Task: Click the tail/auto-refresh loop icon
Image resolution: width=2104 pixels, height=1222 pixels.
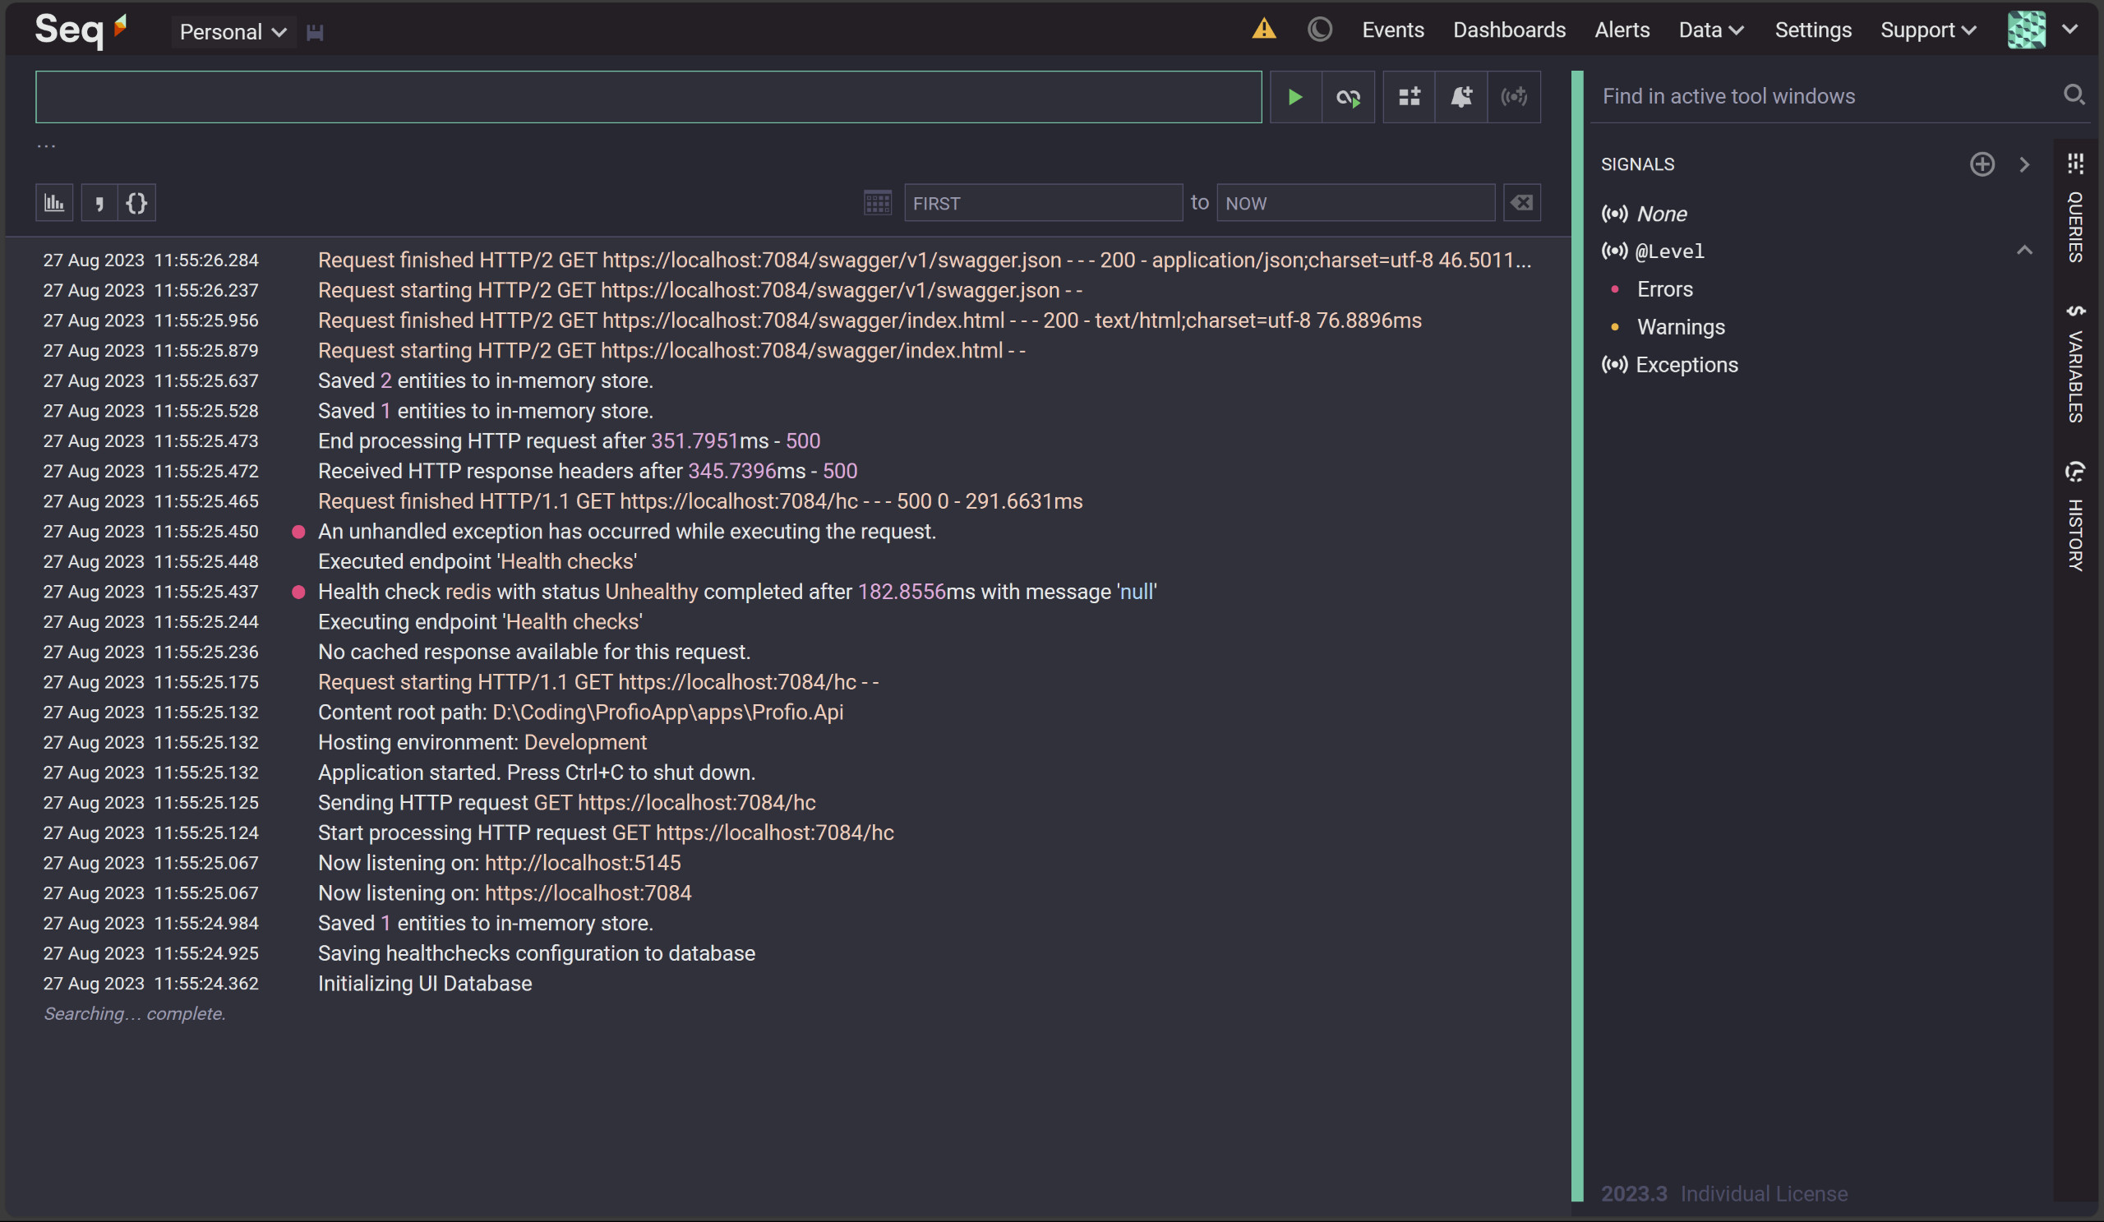Action: 1348,98
